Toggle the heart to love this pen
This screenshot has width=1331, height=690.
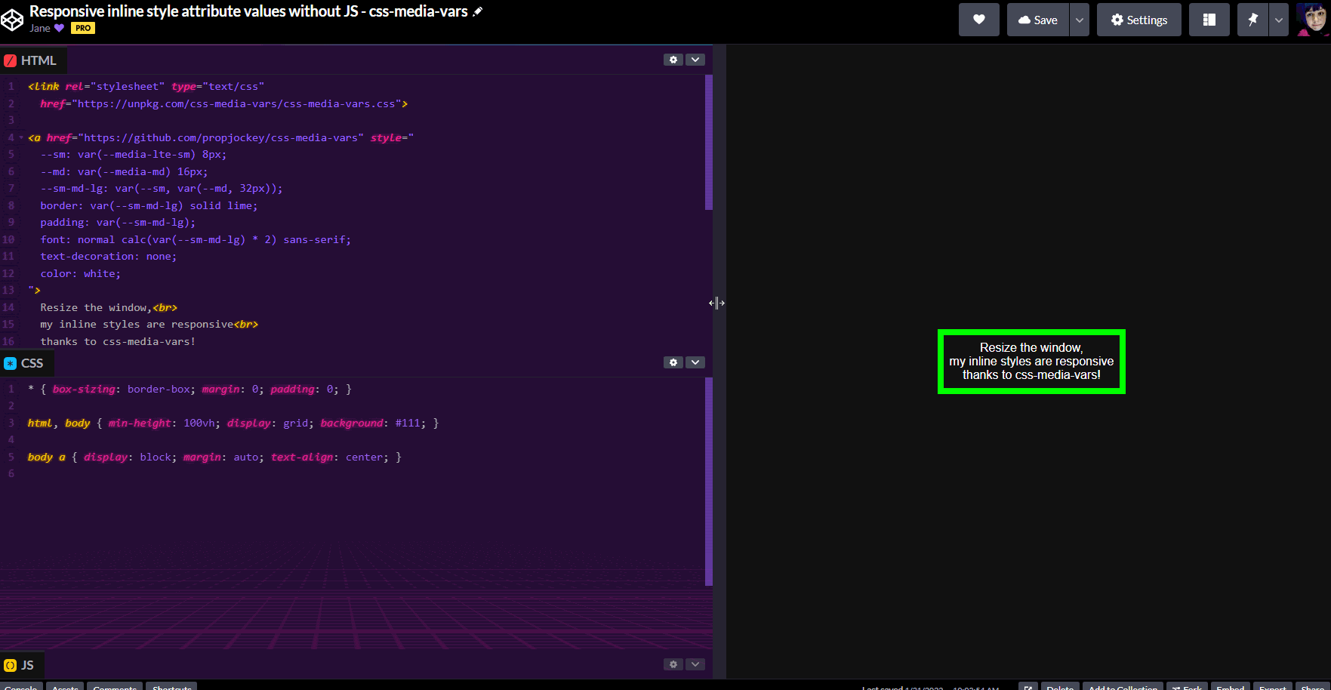978,20
